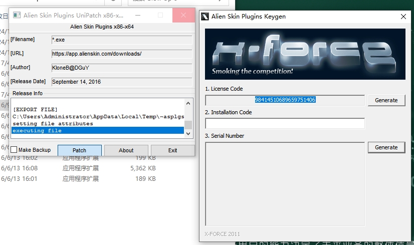
Task: Click the Filename field showing *.exe
Action: [x=122, y=40]
